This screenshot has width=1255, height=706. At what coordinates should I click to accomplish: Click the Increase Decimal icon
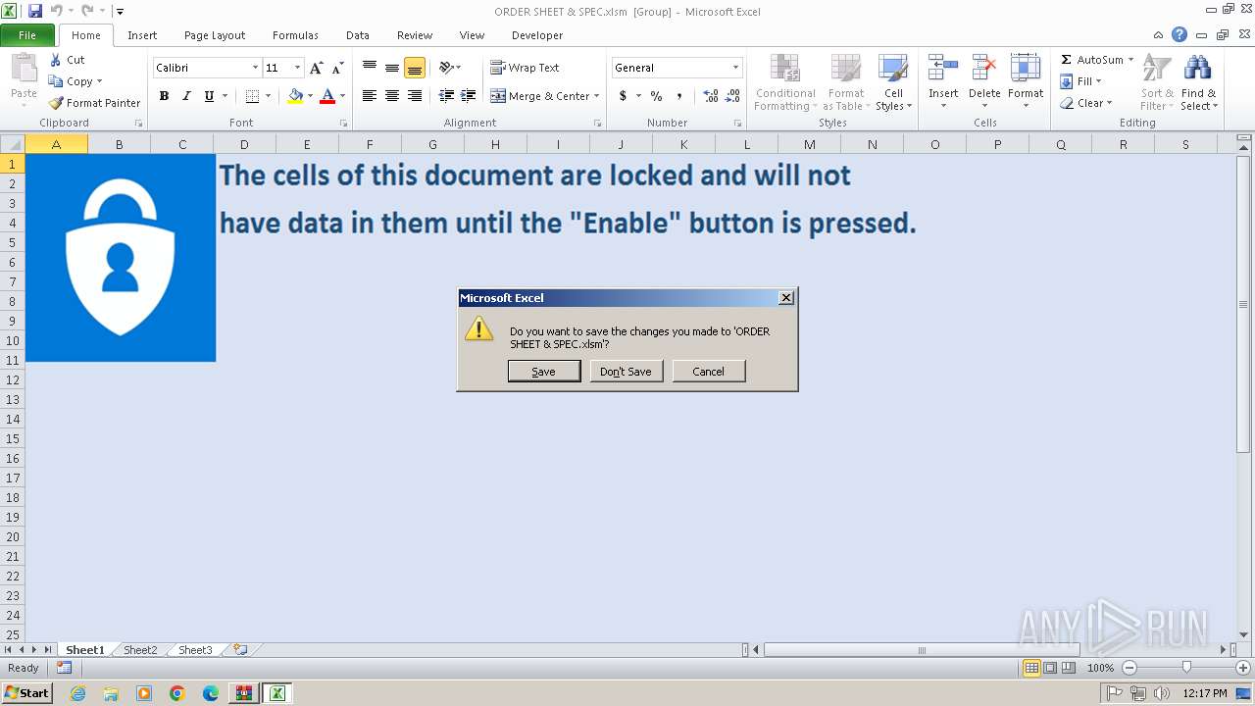pos(711,96)
